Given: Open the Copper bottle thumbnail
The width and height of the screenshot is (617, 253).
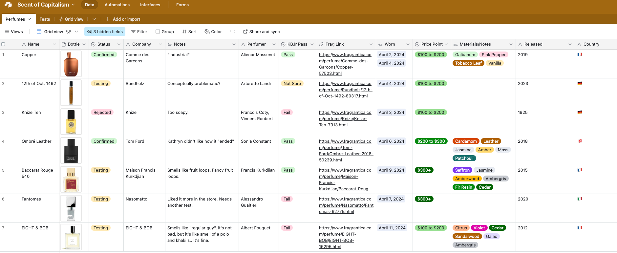Looking at the screenshot, I should 71,64.
